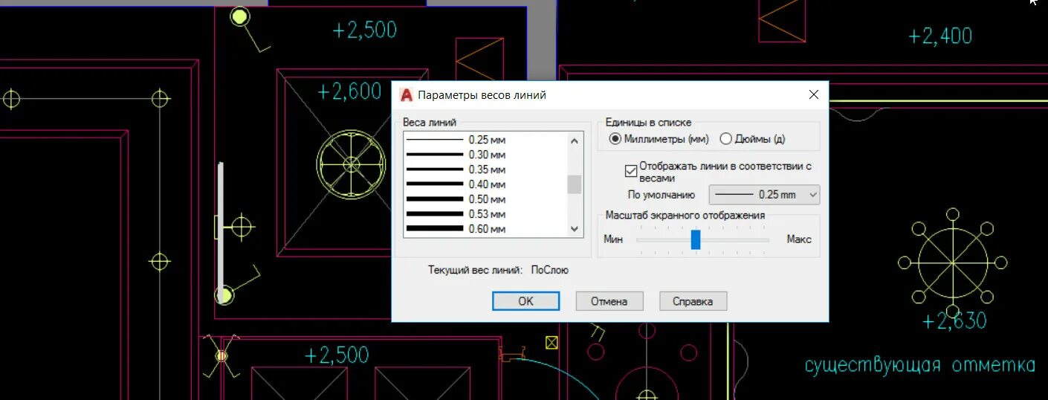1048x400 pixels.
Task: Click the Справка button
Action: click(693, 301)
